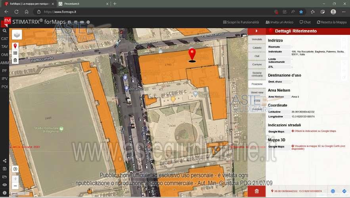This screenshot has width=350, height=198.
Task: Open the Comune tab
Action: tap(257, 64)
